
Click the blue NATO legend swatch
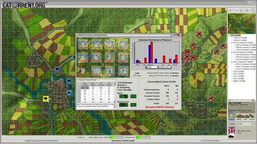pos(146,67)
